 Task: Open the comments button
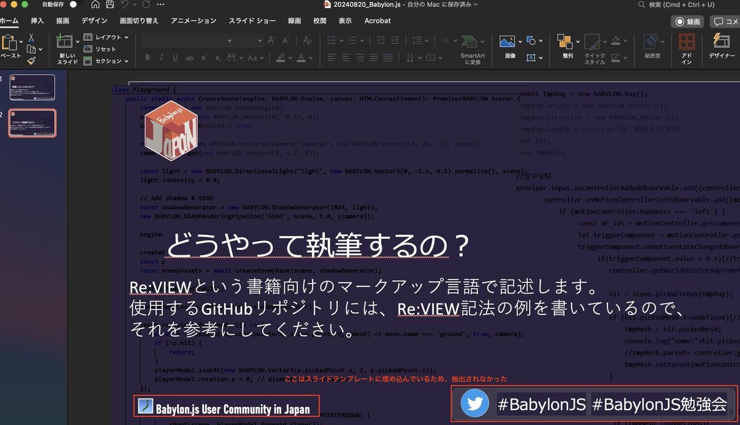pos(725,21)
